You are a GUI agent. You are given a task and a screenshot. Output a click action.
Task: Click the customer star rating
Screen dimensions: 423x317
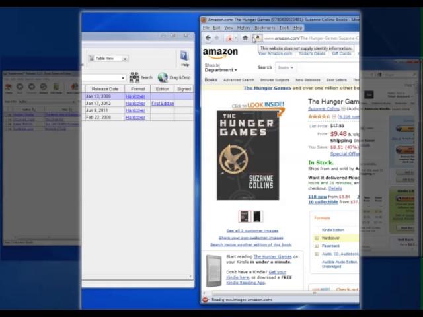319,116
